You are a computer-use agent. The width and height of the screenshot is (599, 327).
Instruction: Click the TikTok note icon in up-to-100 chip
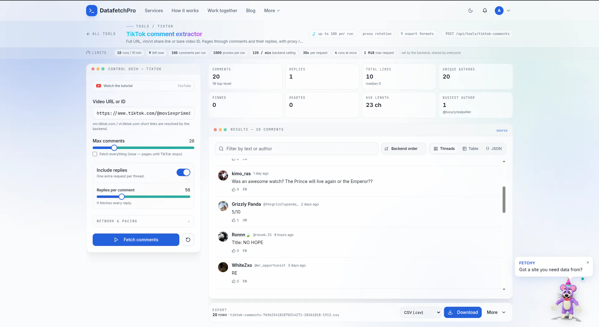click(314, 34)
